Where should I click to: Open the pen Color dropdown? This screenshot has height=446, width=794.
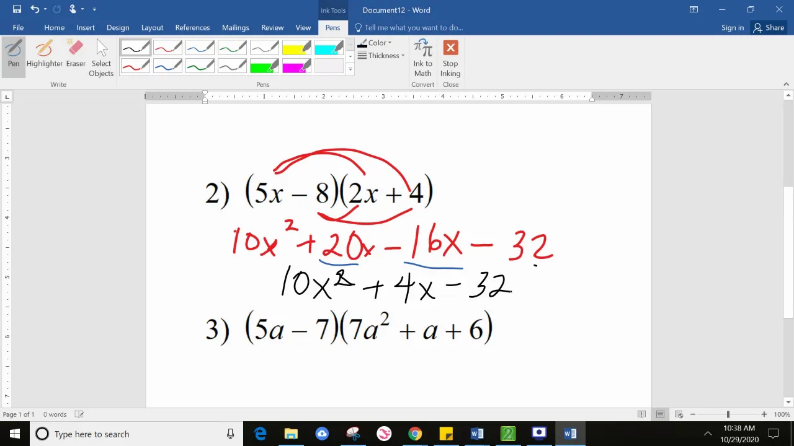pyautogui.click(x=375, y=43)
